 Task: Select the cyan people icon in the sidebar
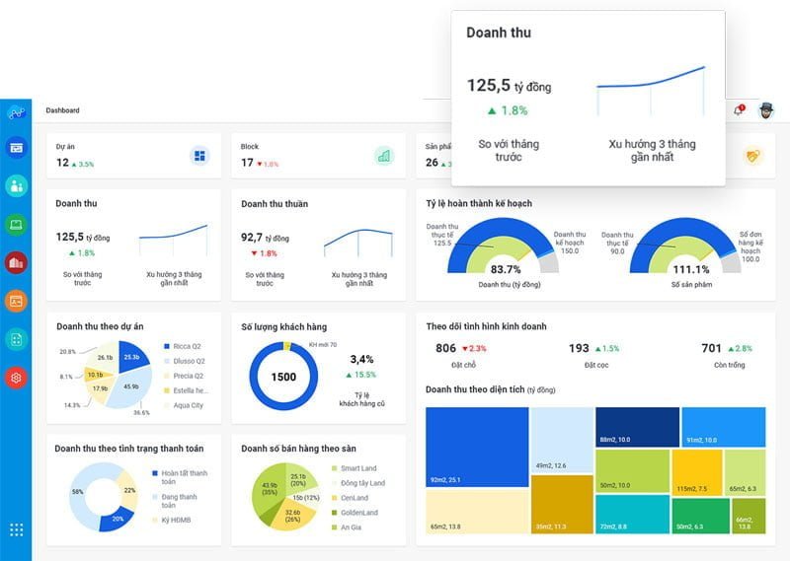coord(16,185)
